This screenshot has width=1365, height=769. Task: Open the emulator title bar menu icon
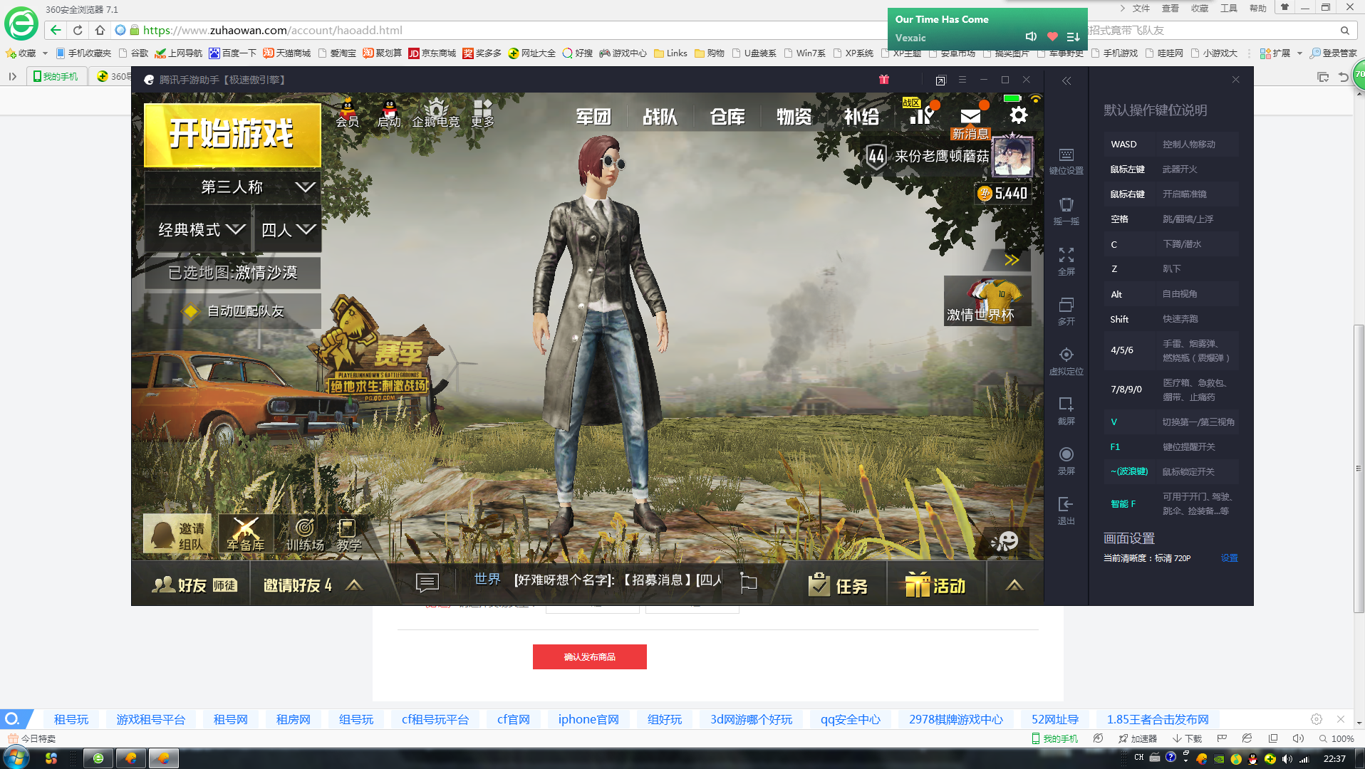click(x=962, y=80)
